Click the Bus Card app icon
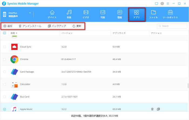Image resolution: width=189 pixels, height=120 pixels. point(14,97)
